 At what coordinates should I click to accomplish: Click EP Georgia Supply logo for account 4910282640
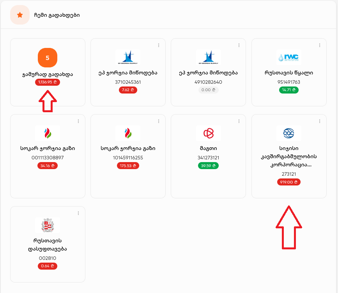209,57
